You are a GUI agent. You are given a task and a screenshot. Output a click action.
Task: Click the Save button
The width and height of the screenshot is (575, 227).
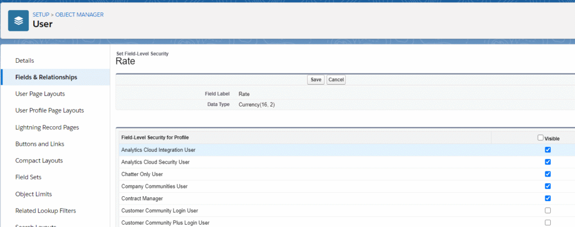tap(316, 80)
